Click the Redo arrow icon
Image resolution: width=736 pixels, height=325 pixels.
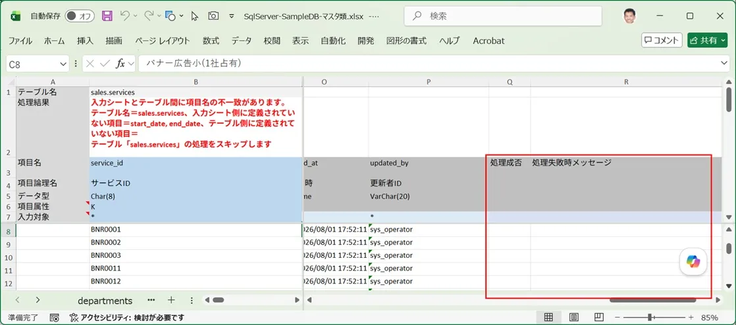point(149,16)
